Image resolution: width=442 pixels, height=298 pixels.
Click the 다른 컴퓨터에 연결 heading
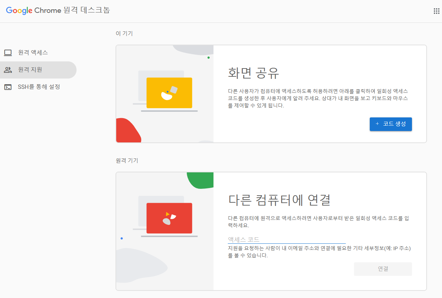279,200
